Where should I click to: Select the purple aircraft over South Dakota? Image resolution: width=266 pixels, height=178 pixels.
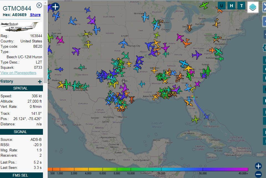[91, 20]
